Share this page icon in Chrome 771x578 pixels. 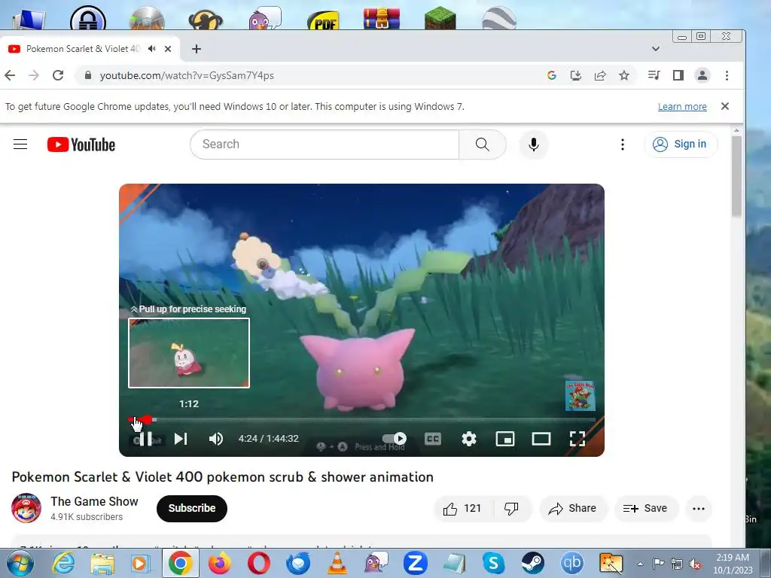pyautogui.click(x=600, y=75)
